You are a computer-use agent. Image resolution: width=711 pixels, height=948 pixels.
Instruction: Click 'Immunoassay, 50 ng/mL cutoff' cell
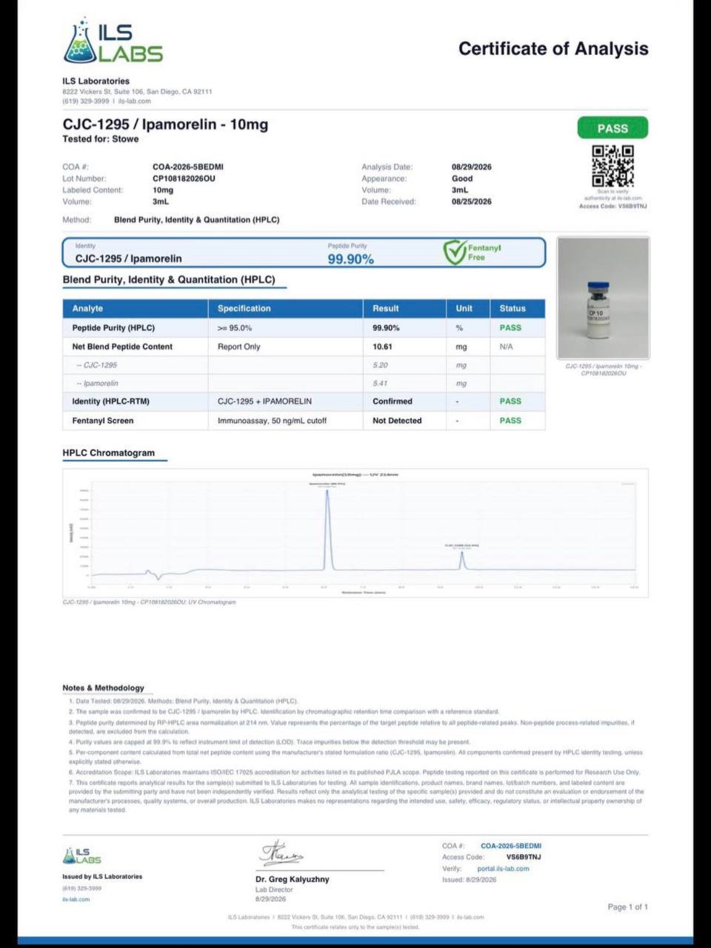273,421
